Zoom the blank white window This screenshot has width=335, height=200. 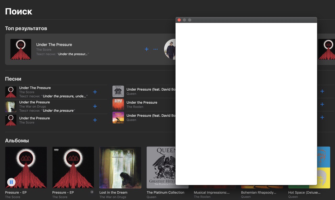click(x=190, y=20)
